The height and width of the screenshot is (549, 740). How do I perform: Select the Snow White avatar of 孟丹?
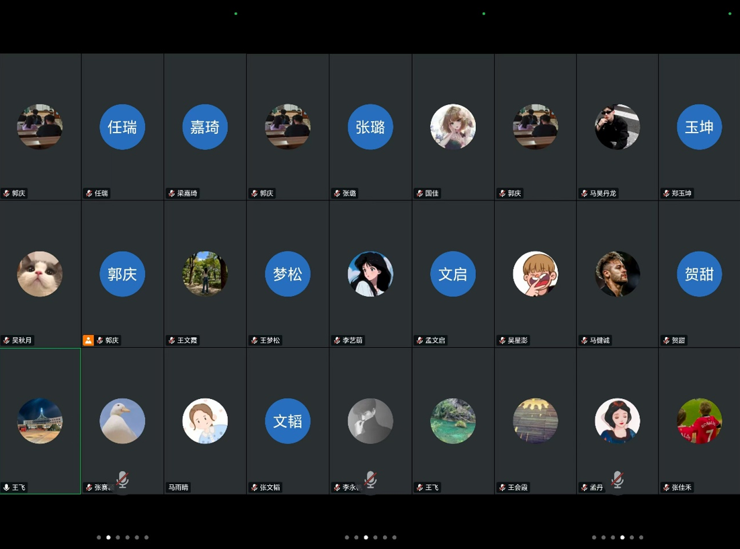click(x=617, y=421)
